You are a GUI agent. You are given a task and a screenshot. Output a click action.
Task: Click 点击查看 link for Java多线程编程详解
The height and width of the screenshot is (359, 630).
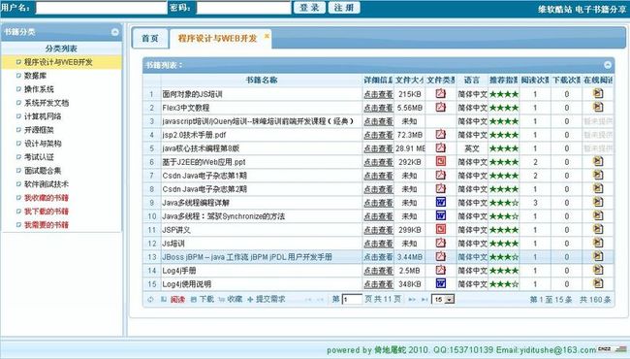coord(378,203)
